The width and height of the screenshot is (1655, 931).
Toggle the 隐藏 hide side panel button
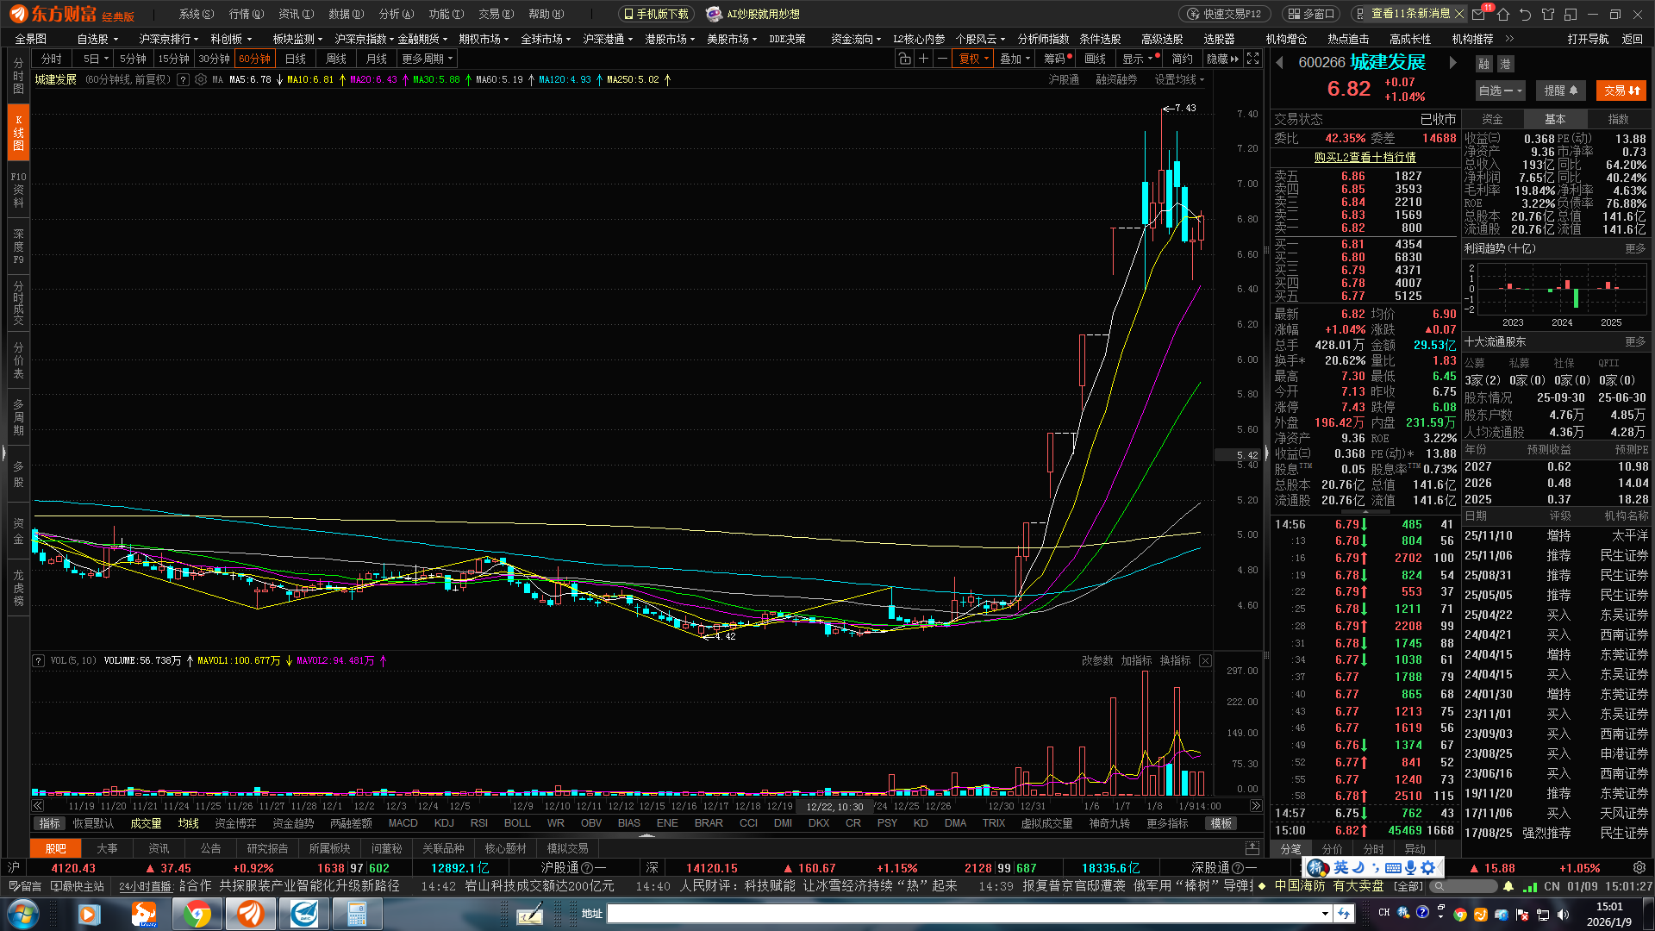(1222, 59)
